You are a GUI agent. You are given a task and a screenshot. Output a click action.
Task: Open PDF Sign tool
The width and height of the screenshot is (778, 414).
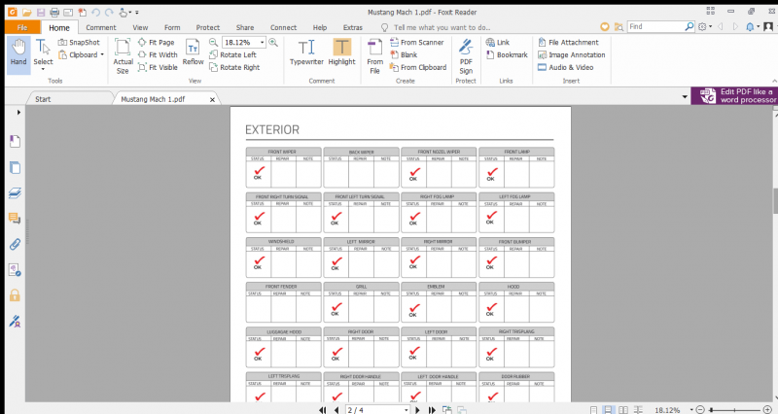tap(466, 56)
